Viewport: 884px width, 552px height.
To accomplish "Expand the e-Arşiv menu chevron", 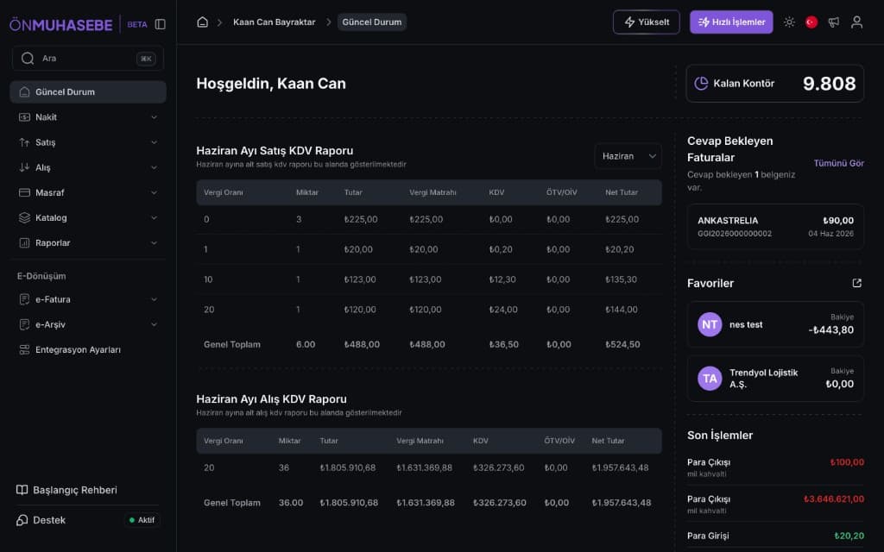I will [x=154, y=324].
